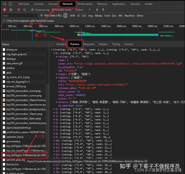Select the piwik.js request
The width and height of the screenshot is (185, 174).
point(10,68)
